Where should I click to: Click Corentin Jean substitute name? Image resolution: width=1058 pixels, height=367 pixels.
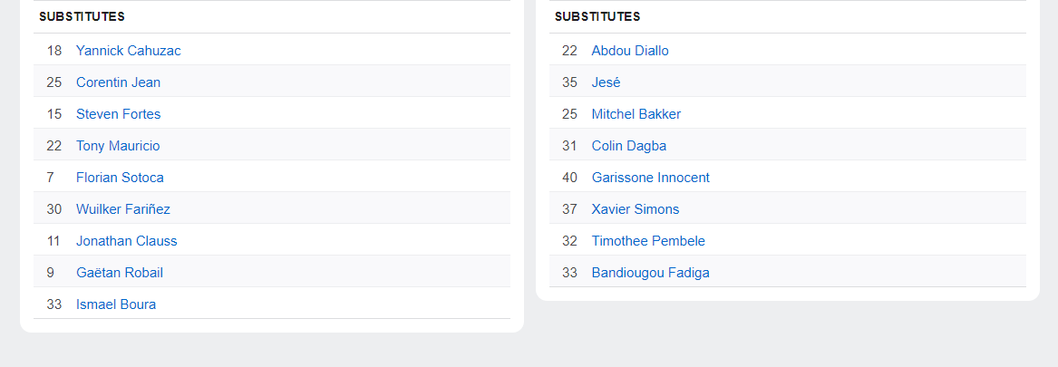(x=118, y=82)
